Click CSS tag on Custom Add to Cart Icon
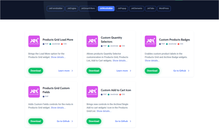This screenshot has width=219, height=130. point(122,95)
